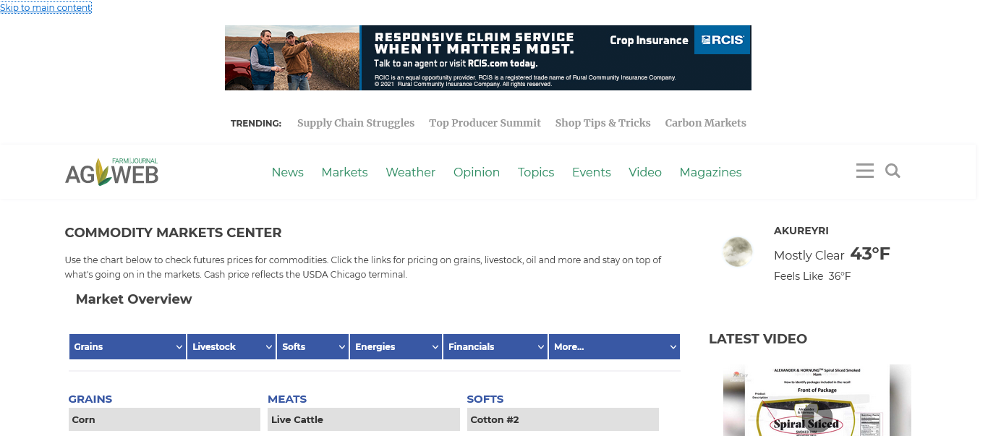This screenshot has width=988, height=436.
Task: Select Magazines in the navigation bar
Action: (x=710, y=172)
